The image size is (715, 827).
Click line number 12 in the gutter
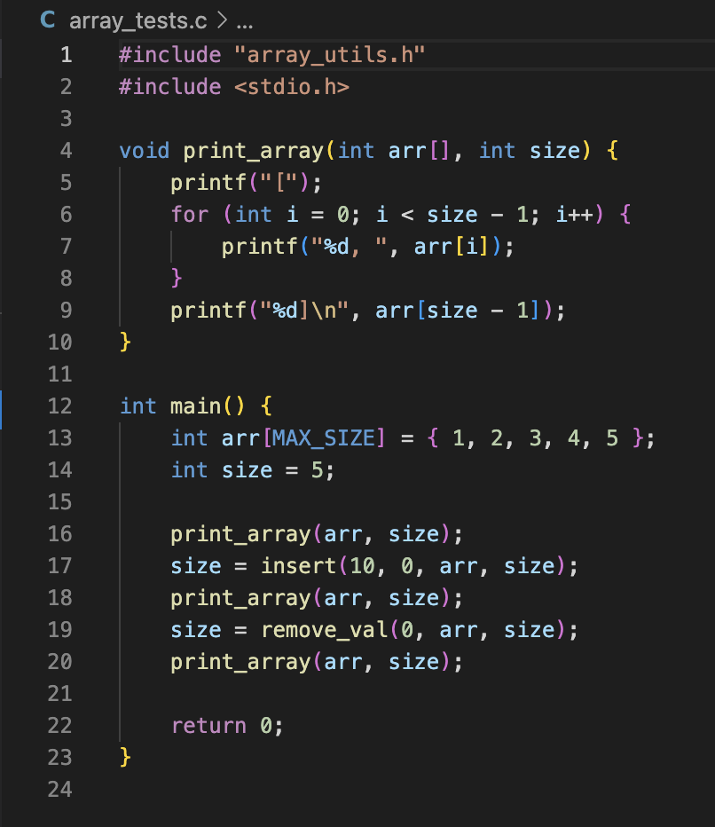pos(59,406)
